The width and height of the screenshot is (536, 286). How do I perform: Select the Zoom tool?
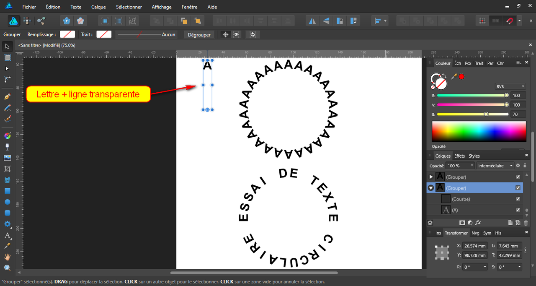click(7, 268)
